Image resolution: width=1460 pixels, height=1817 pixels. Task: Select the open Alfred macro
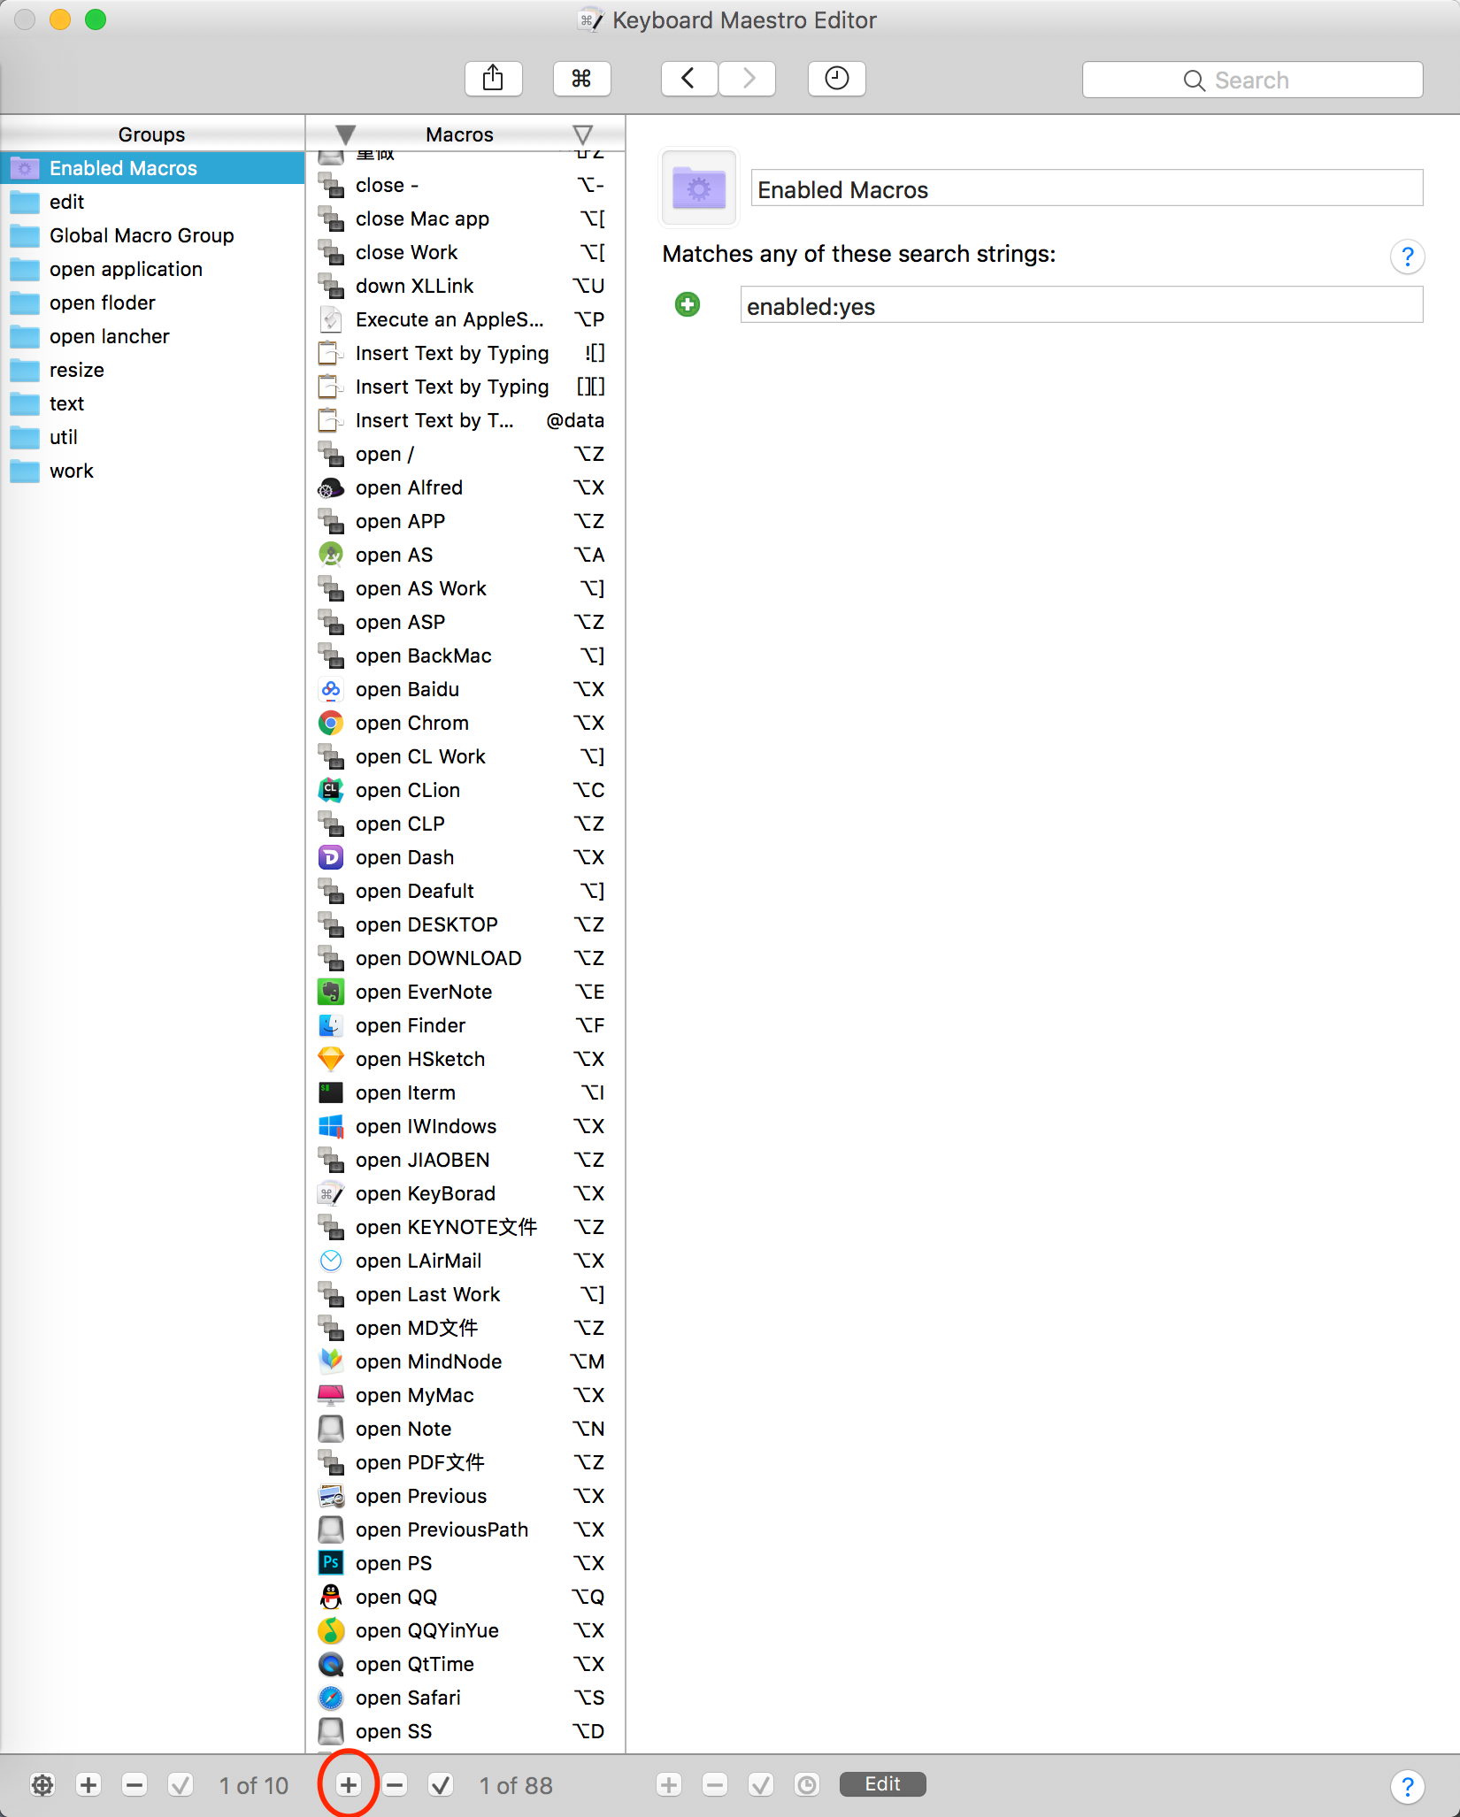pyautogui.click(x=465, y=487)
